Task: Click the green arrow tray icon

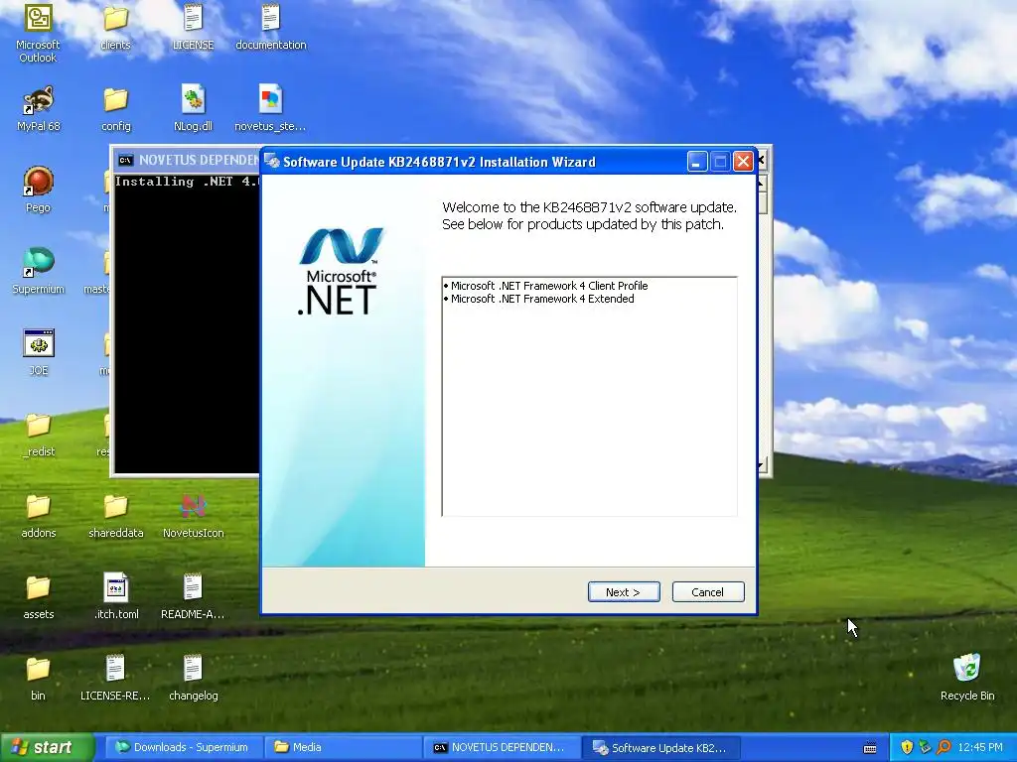Action: [x=925, y=747]
